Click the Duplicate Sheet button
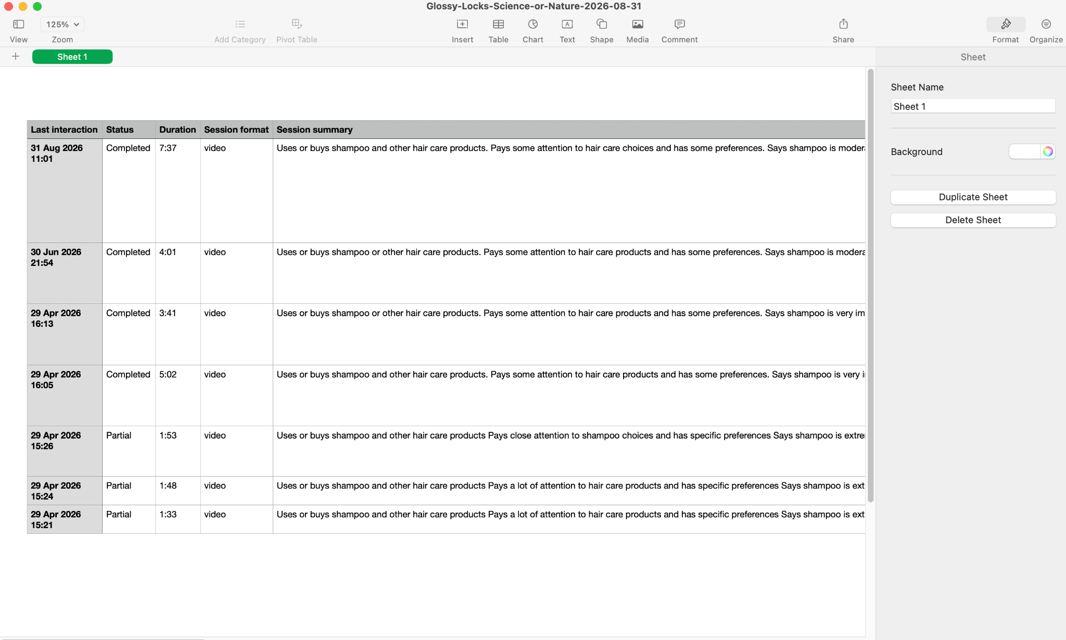This screenshot has width=1066, height=640. (973, 197)
